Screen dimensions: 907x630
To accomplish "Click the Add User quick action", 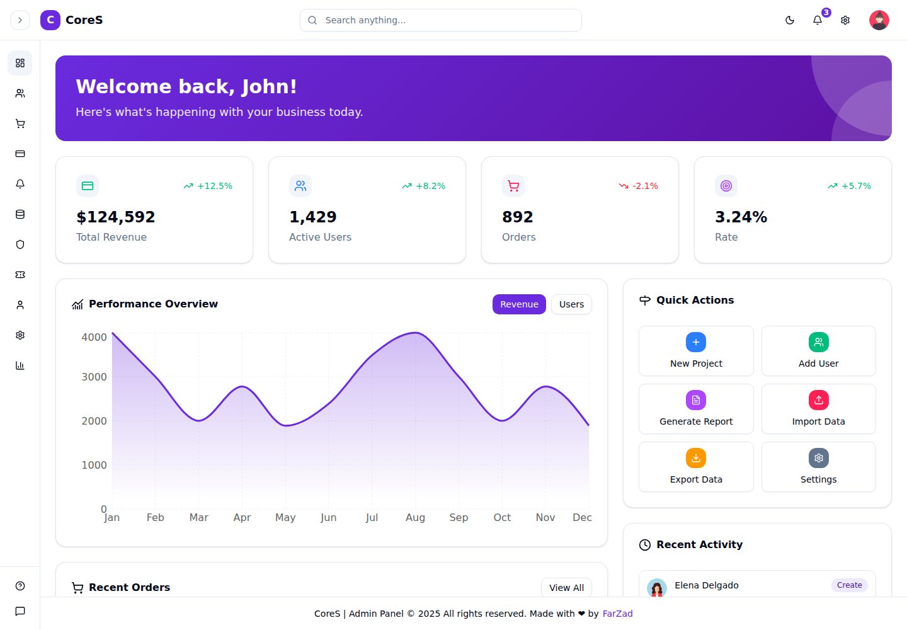I will 819,351.
